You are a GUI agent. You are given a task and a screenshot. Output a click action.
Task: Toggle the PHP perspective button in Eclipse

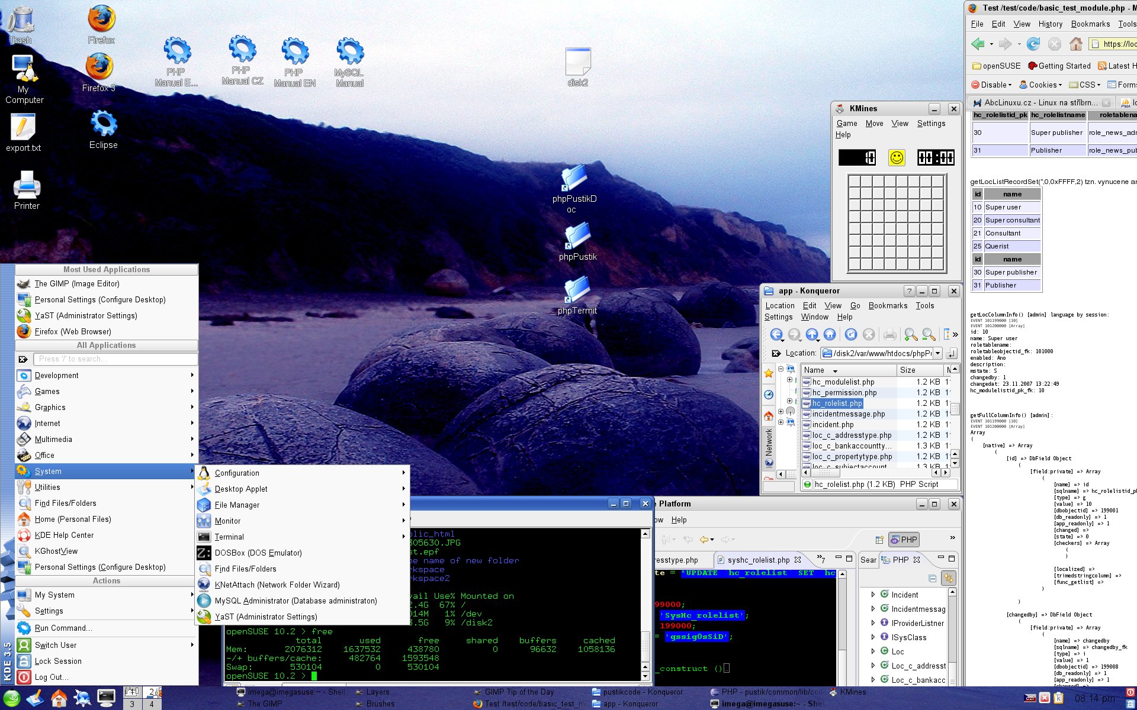904,540
